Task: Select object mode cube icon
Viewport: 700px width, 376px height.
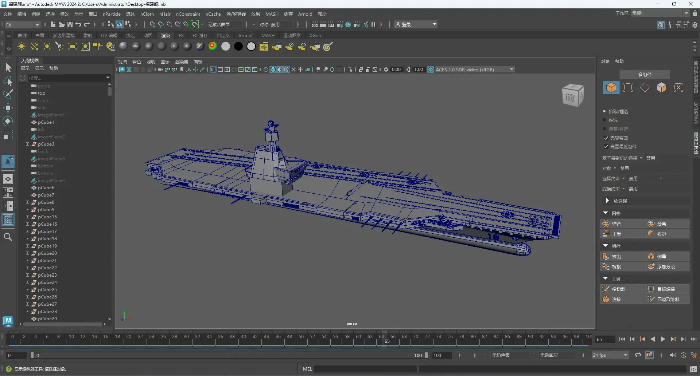Action: pyautogui.click(x=611, y=87)
